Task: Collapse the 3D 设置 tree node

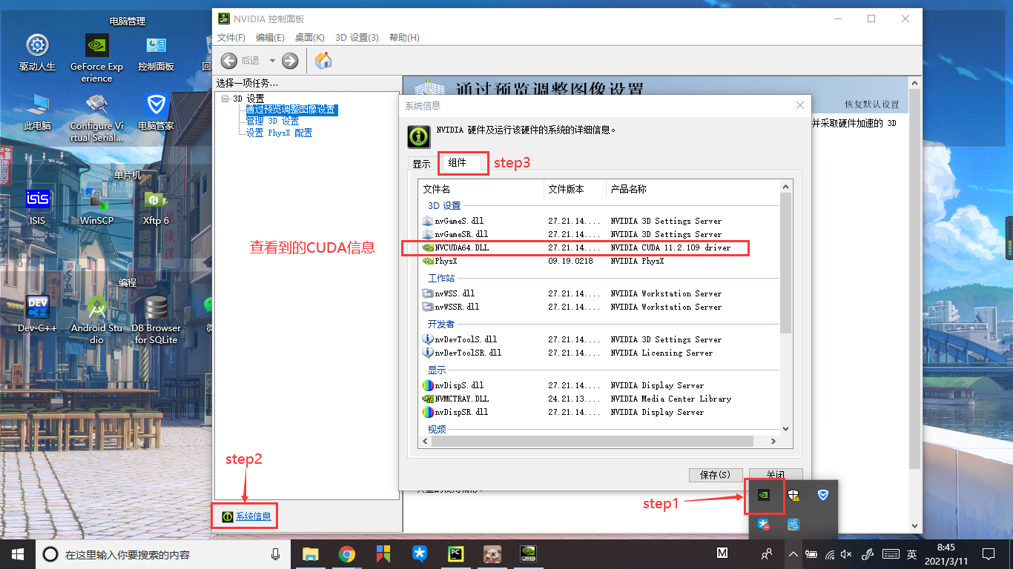Action: pyautogui.click(x=225, y=99)
